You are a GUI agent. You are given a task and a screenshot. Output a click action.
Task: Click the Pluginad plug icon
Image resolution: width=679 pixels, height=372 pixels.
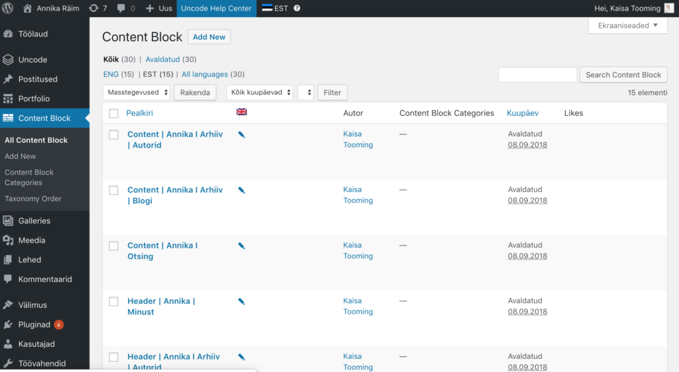[8, 324]
